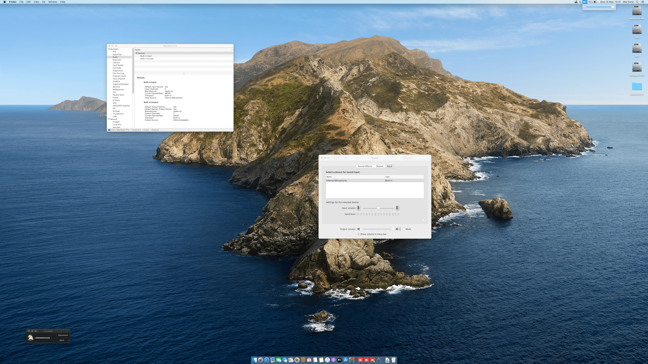The width and height of the screenshot is (648, 364).
Task: Open the Output tab
Action: pos(379,166)
